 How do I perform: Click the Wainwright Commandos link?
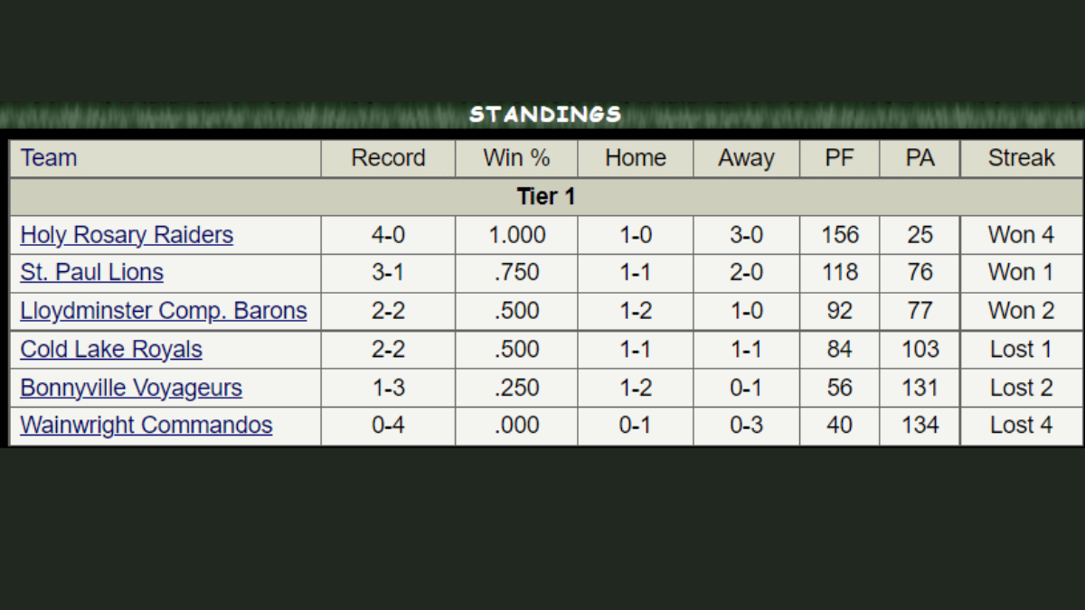(x=146, y=426)
